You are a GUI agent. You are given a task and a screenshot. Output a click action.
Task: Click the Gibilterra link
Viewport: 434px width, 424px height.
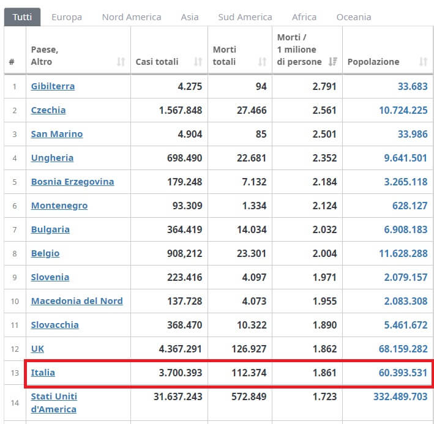point(53,86)
